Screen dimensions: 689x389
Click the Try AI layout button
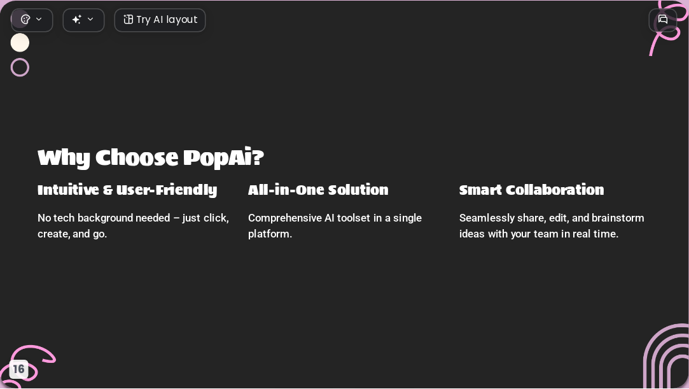[160, 20]
